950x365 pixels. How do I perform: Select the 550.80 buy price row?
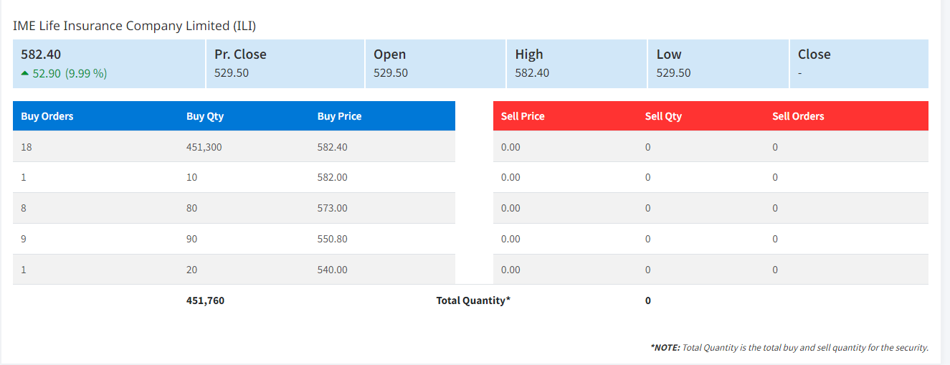pos(332,239)
